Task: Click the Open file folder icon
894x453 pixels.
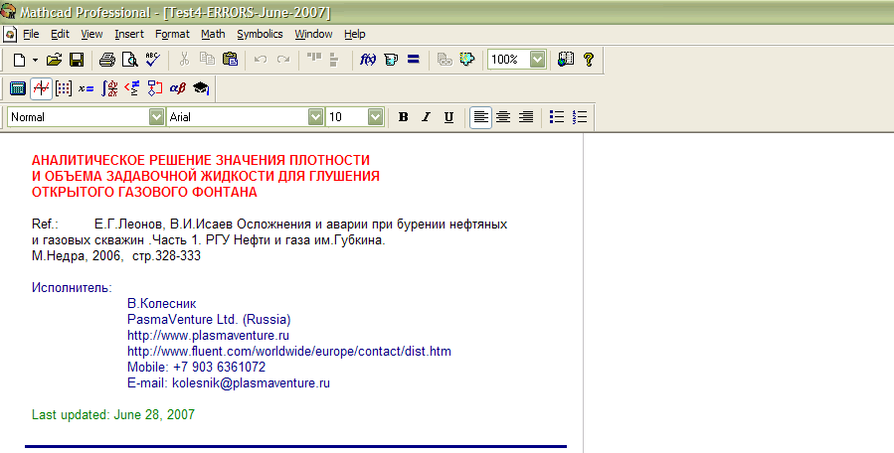Action: click(x=54, y=60)
